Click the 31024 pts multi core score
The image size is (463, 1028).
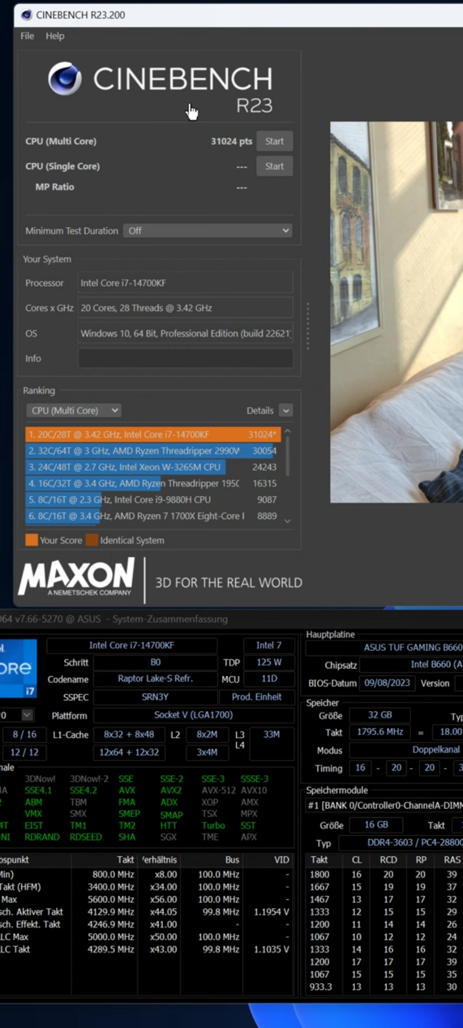(x=231, y=141)
